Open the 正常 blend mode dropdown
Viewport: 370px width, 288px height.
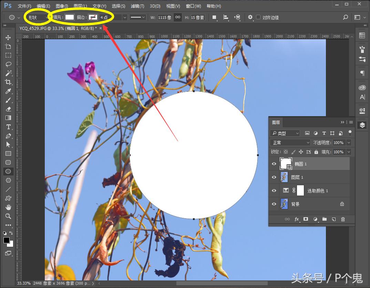pyautogui.click(x=290, y=142)
